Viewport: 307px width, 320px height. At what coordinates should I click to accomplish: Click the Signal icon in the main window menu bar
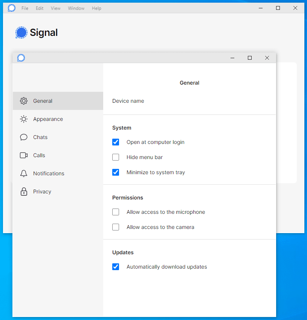[x=12, y=8]
